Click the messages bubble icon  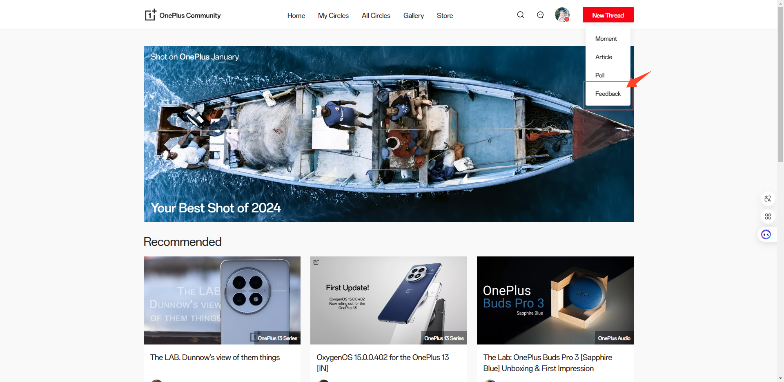(540, 15)
